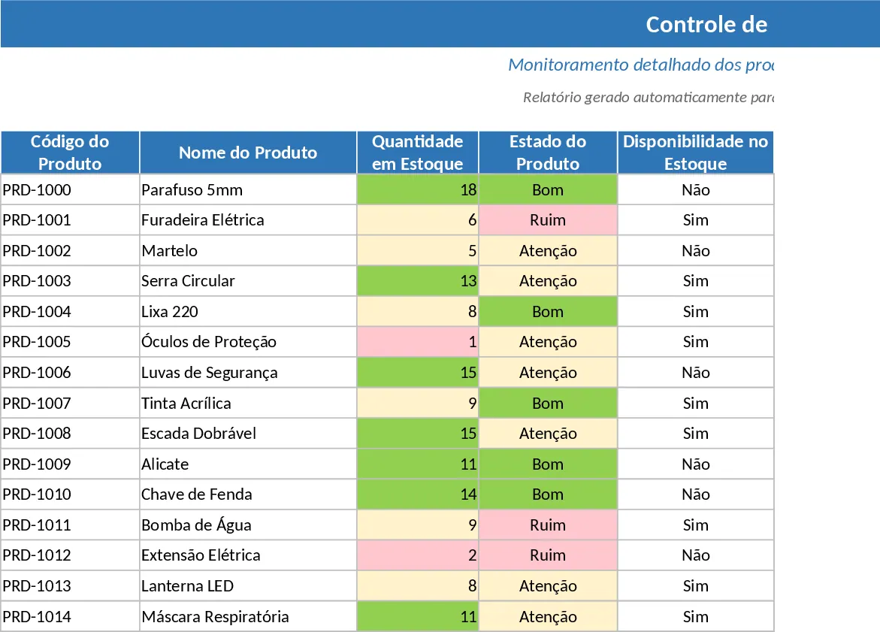Click the green Bom cell for Lixa 220
This screenshot has width=880, height=632.
548,312
